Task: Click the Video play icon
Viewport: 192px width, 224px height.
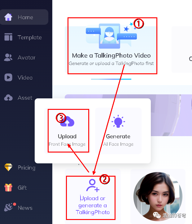Action: [8, 77]
